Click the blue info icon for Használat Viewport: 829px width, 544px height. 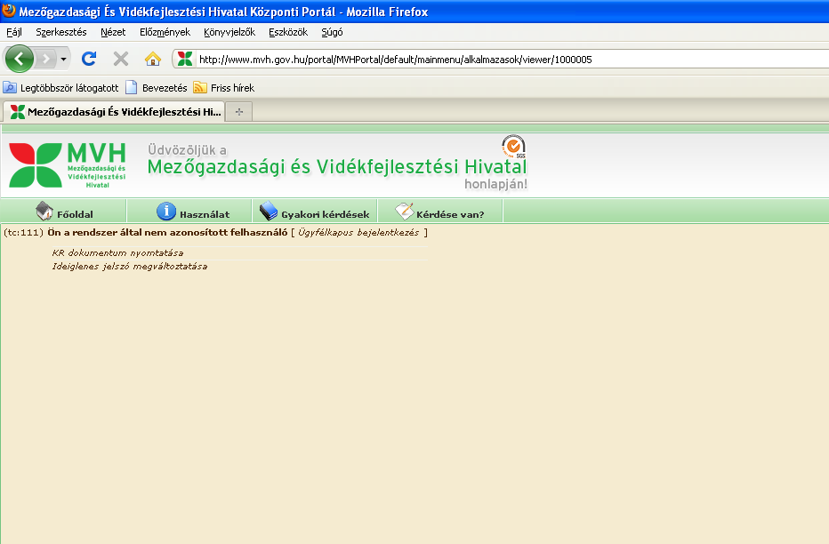(166, 211)
